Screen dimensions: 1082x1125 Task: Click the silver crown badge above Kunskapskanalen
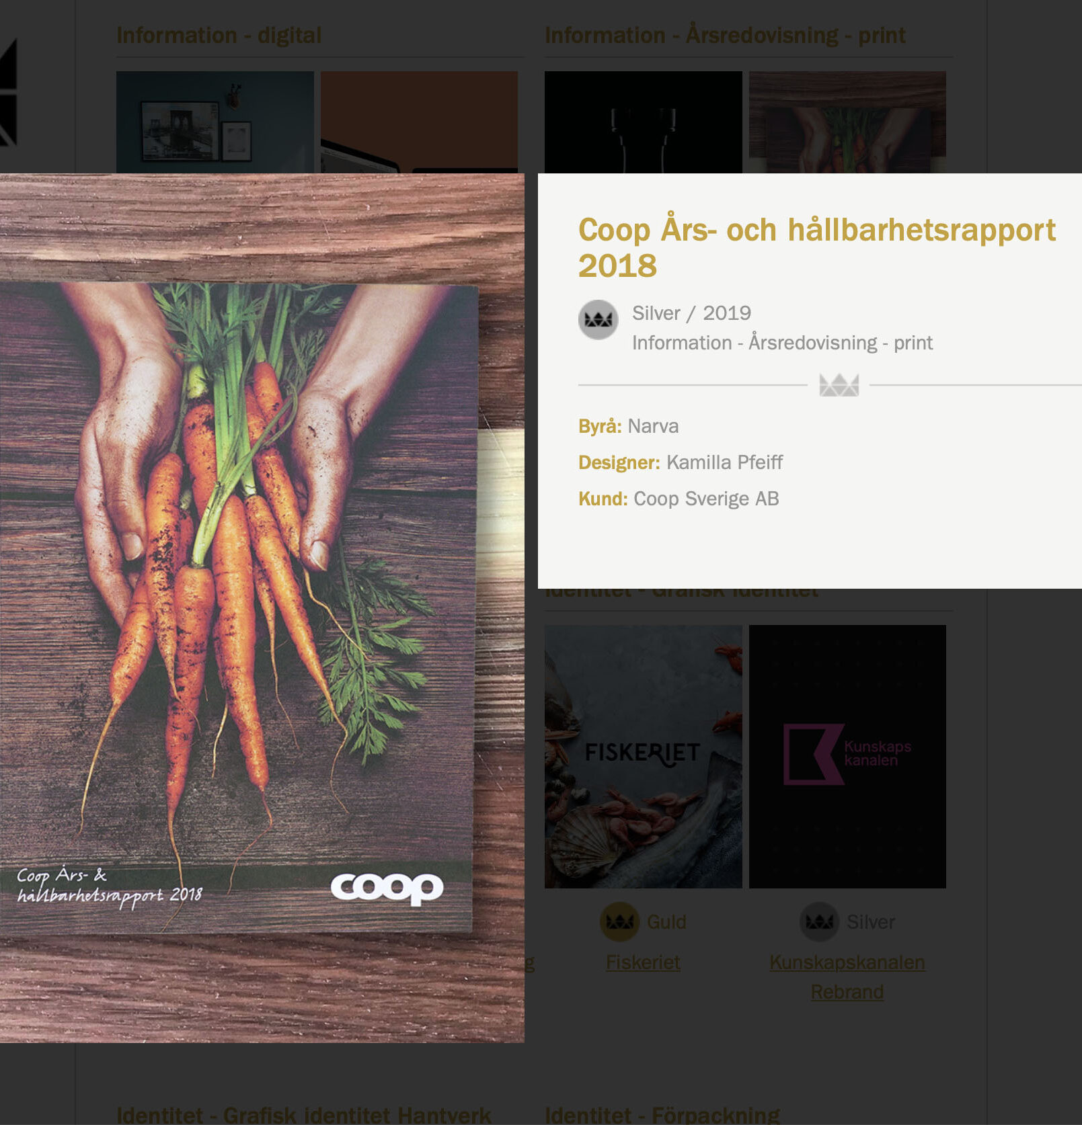point(819,921)
